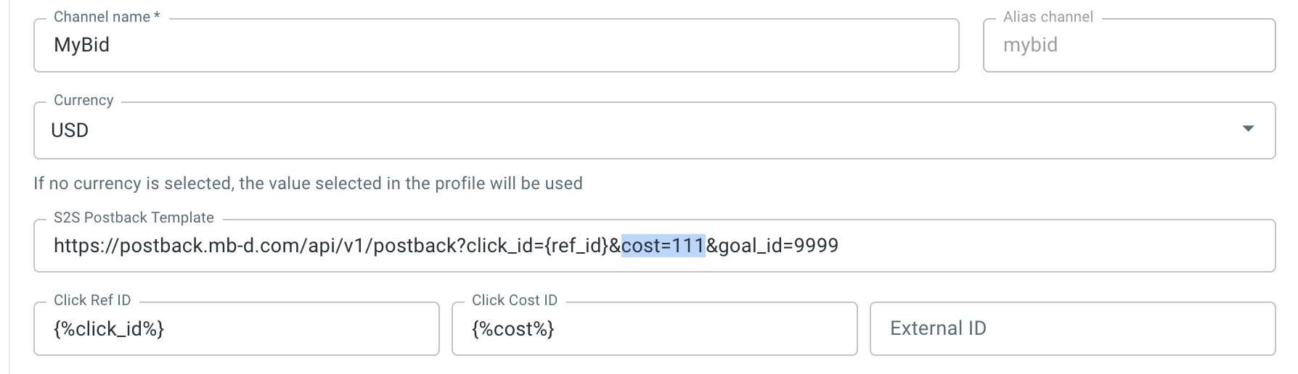This screenshot has height=374, width=1298.
Task: Click the "Channel name *" label
Action: 107,17
